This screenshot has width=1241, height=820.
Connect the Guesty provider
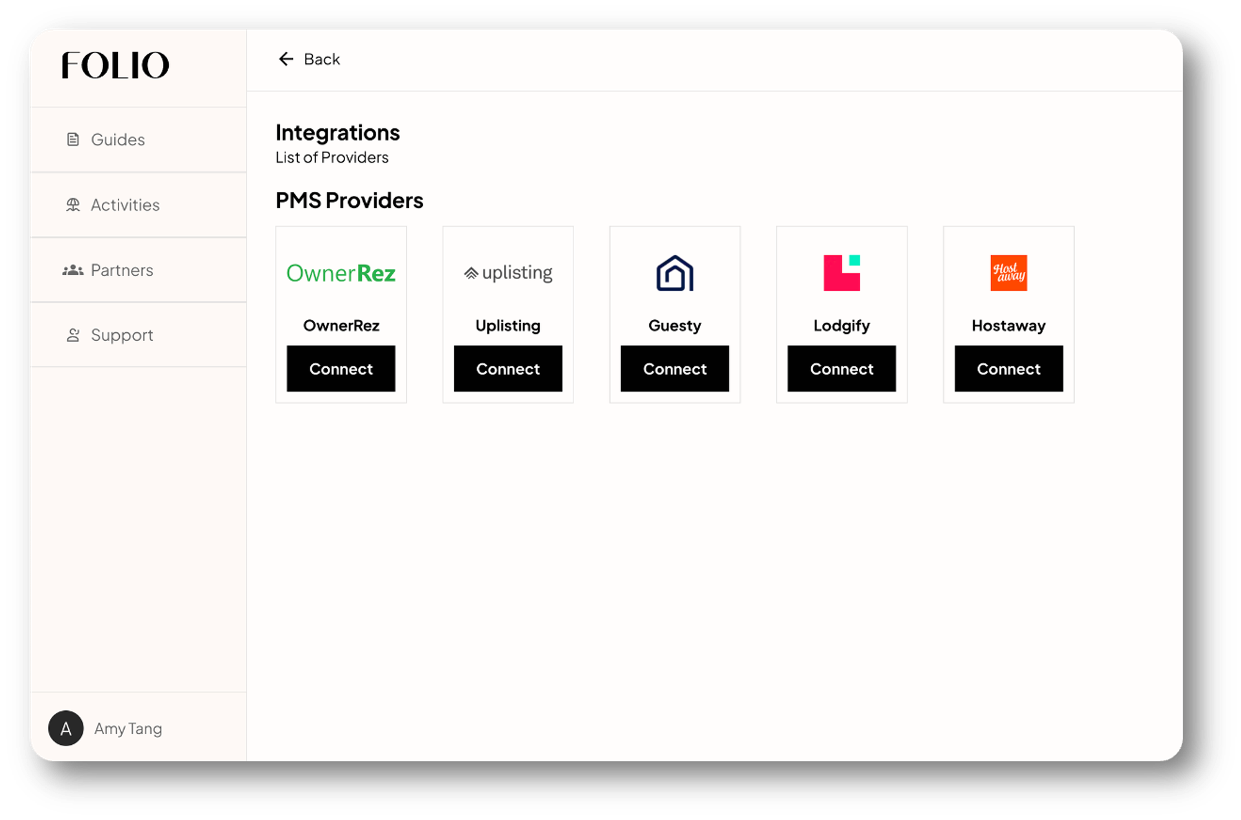coord(674,369)
